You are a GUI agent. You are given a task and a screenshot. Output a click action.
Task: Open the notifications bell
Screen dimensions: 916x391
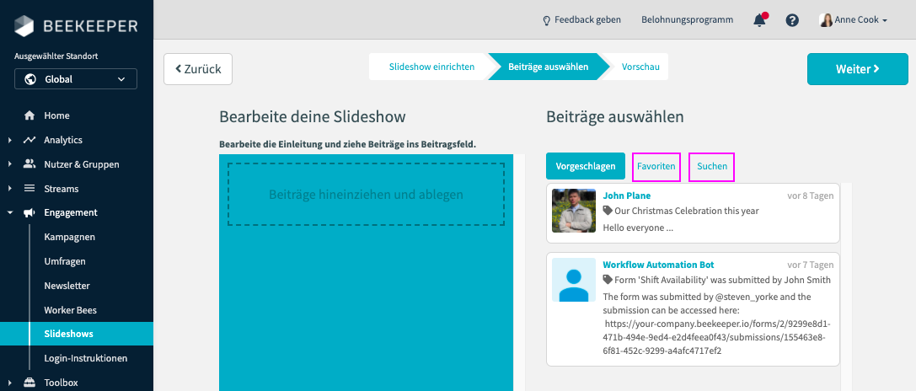[759, 19]
